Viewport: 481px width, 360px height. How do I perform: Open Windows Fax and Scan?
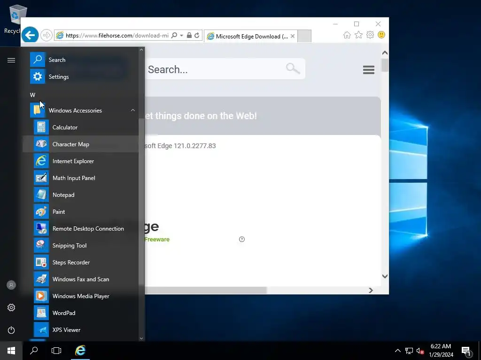coord(80,279)
